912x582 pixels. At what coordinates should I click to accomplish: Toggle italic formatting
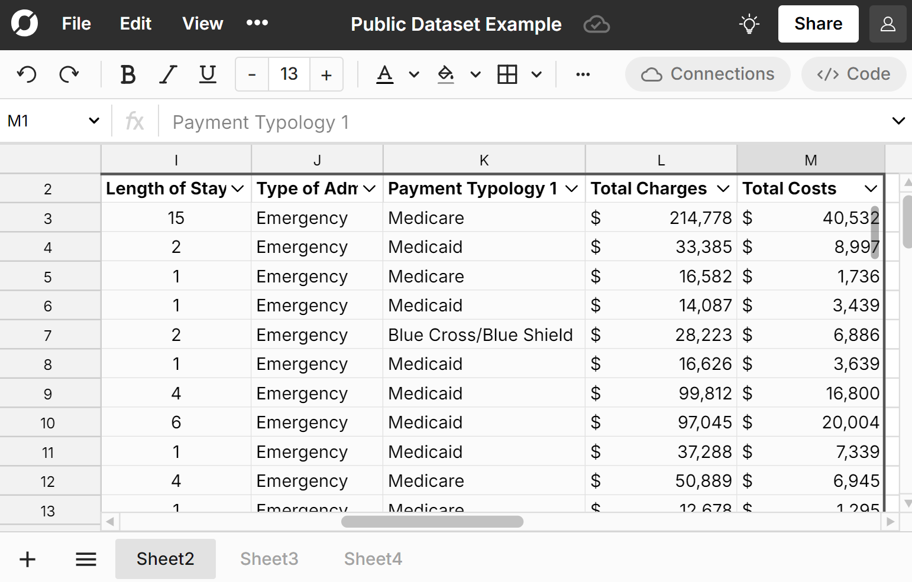click(168, 74)
